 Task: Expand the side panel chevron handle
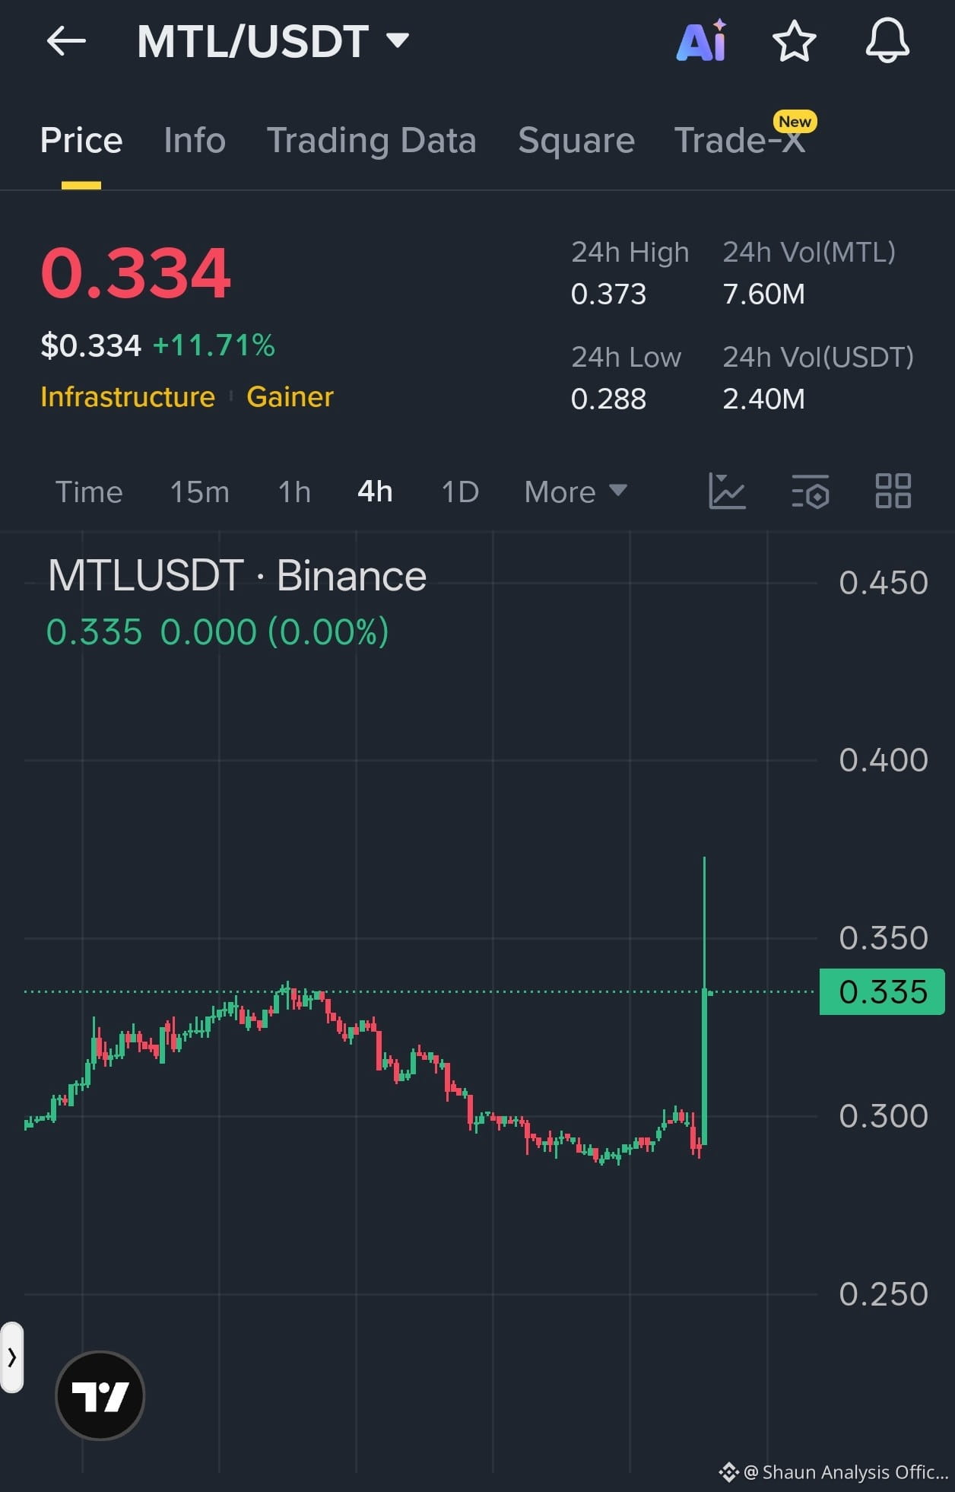(x=12, y=1357)
